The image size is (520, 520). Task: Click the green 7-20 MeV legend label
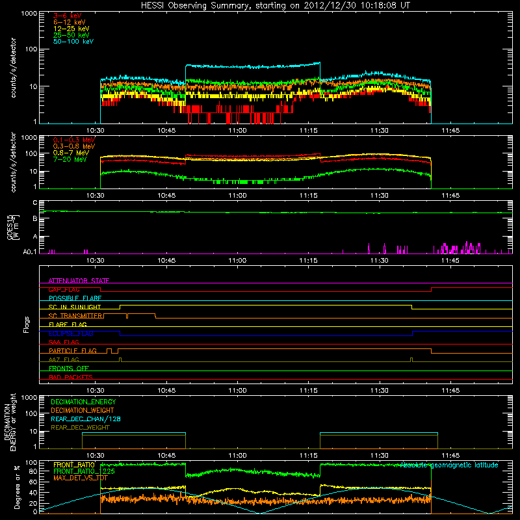coord(70,159)
